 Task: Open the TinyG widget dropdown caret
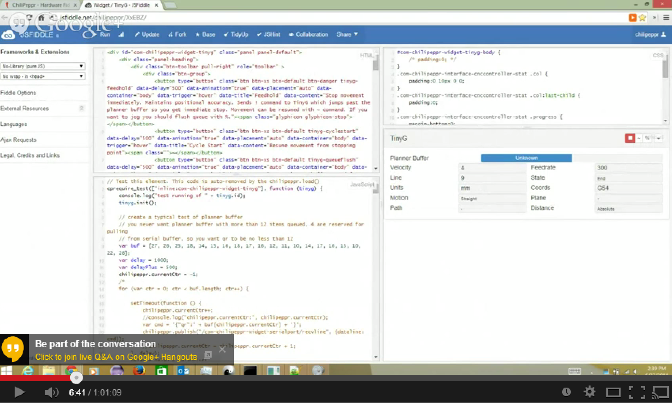tap(658, 138)
